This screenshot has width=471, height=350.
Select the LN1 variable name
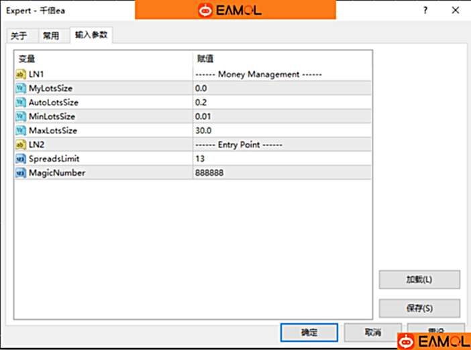36,74
